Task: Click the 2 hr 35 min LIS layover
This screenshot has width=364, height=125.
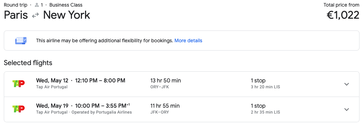Action: (x=265, y=112)
